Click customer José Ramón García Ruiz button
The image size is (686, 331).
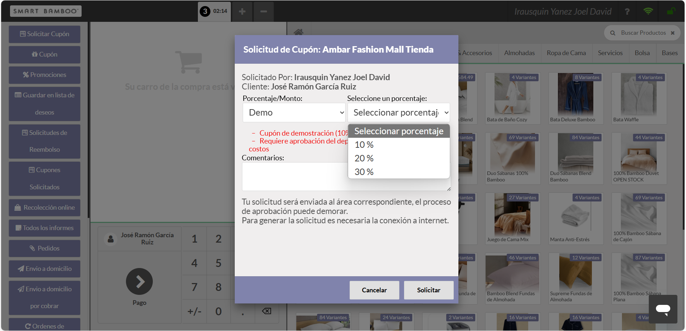(140, 239)
